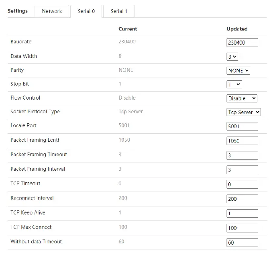Click the Settings heading label
The width and height of the screenshot is (269, 253).
18,11
